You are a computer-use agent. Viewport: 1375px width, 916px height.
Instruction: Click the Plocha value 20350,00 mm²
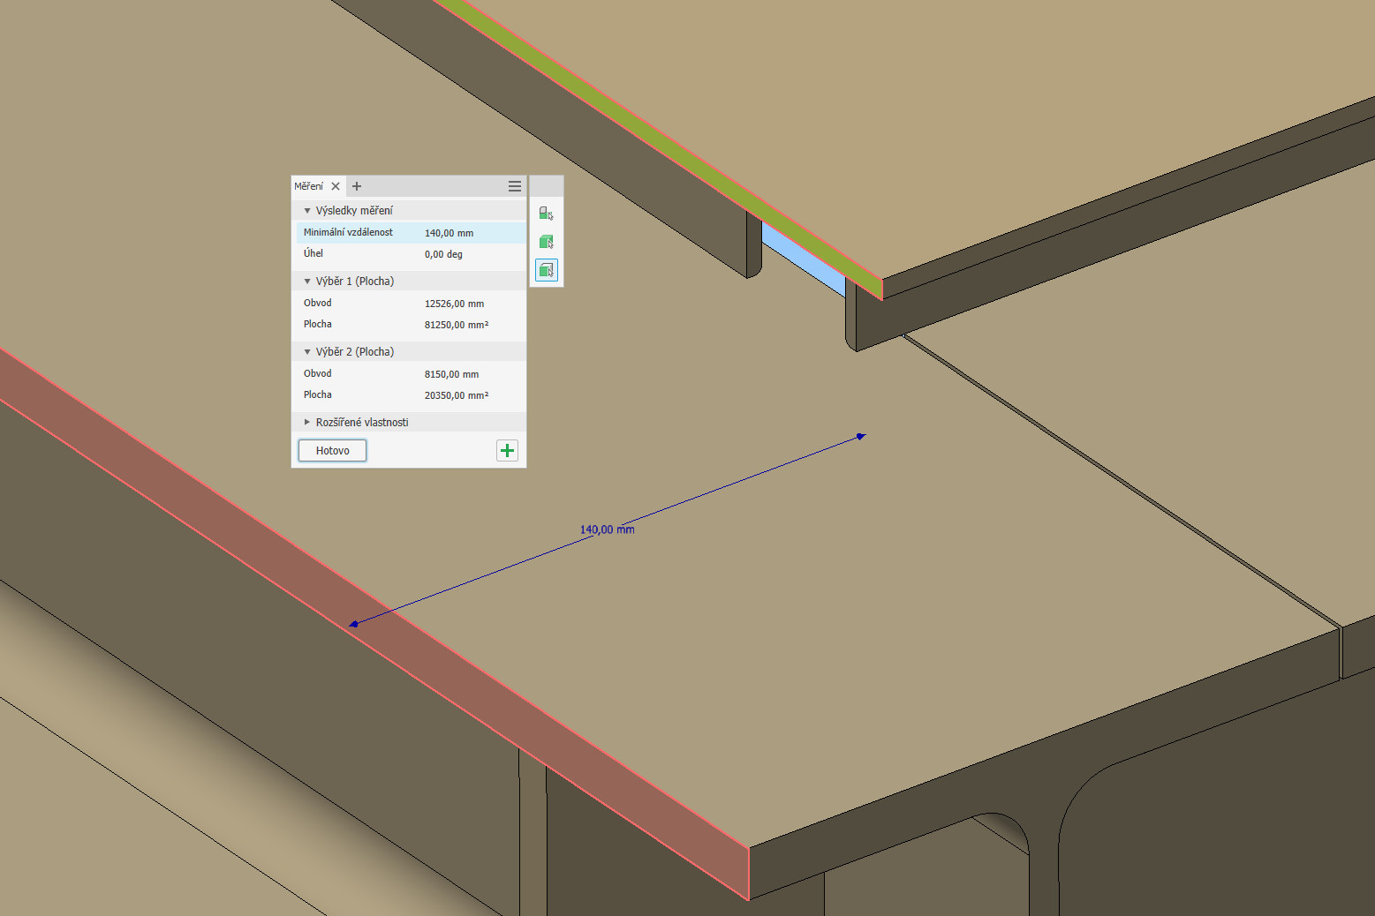click(456, 395)
